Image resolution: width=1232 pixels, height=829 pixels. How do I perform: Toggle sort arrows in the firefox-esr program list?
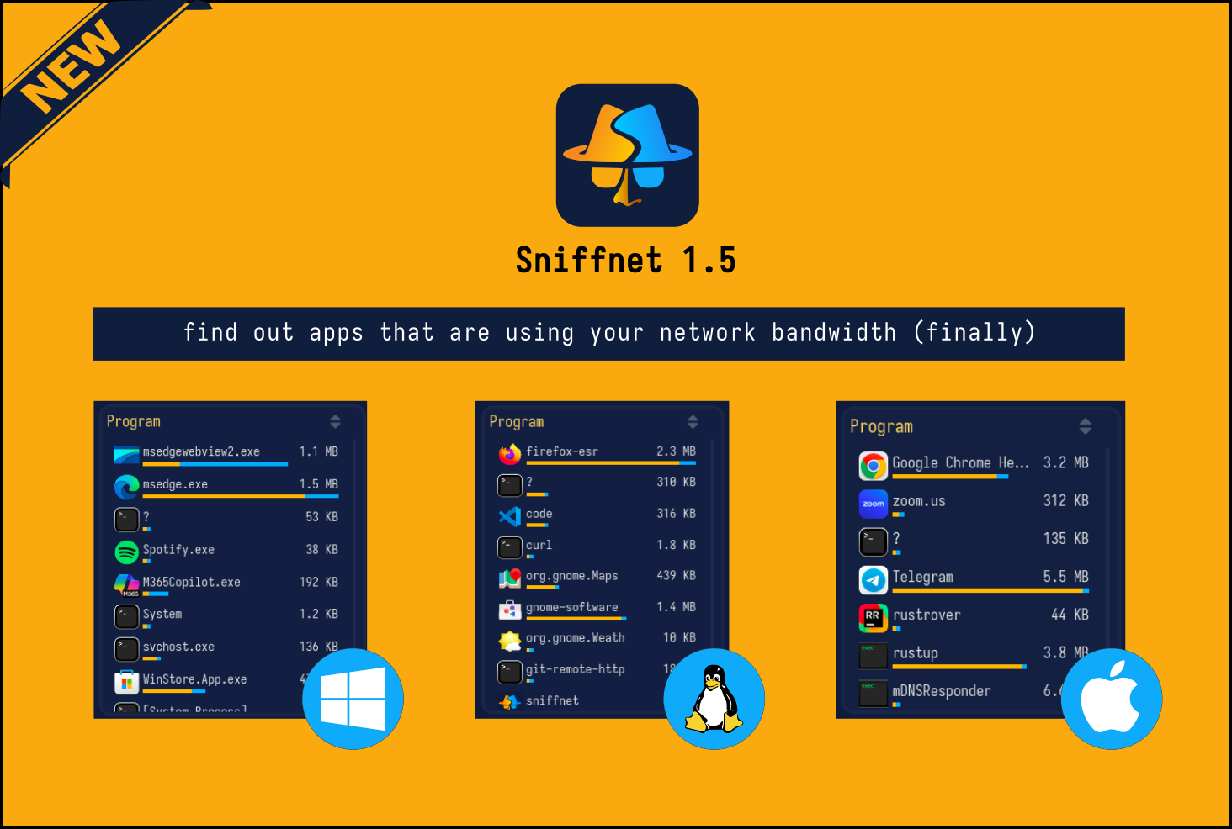693,421
